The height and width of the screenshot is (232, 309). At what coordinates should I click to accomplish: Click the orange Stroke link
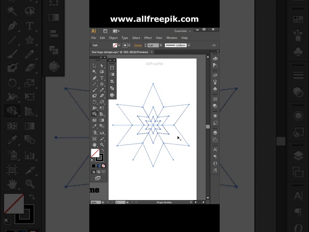(x=138, y=45)
